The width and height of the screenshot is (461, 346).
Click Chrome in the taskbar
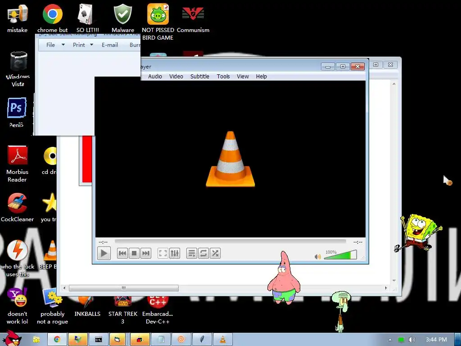(x=57, y=340)
